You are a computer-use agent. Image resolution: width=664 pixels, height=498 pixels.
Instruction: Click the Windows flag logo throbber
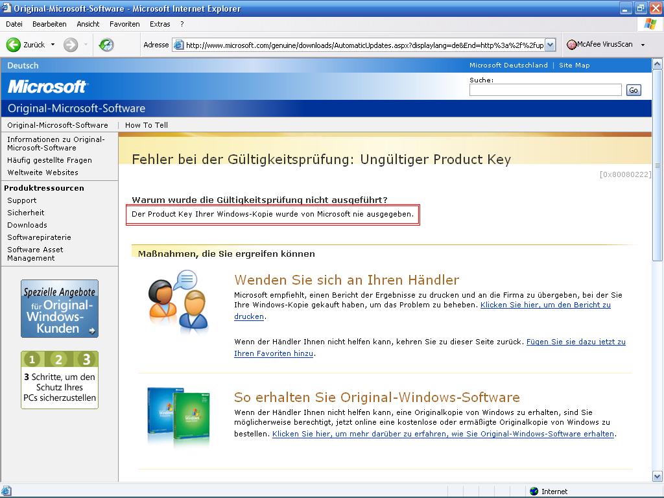tap(650, 24)
